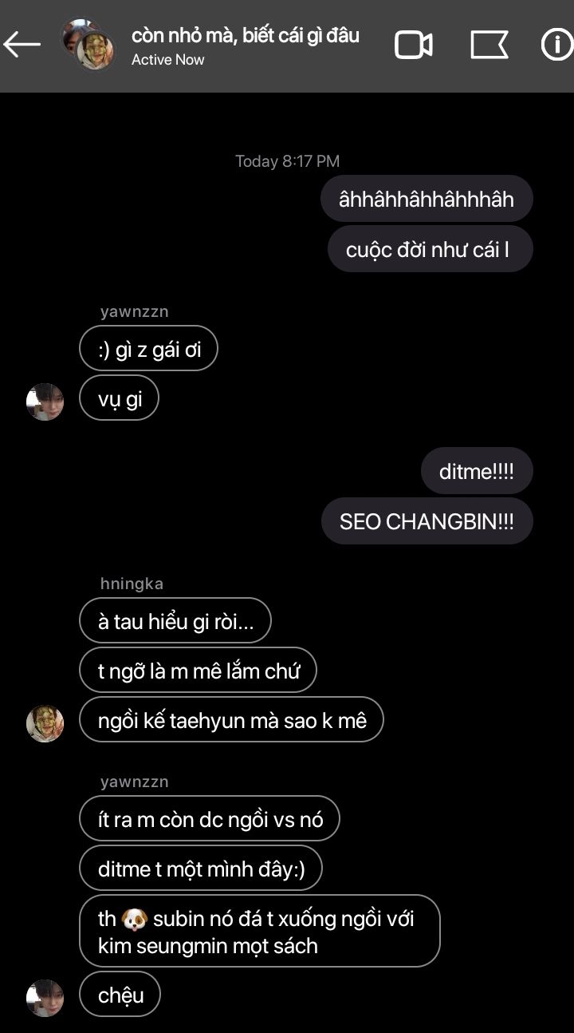Tap the "ít ra m còn dc ngồi vs nó" message
The image size is (574, 1033).
click(x=210, y=819)
